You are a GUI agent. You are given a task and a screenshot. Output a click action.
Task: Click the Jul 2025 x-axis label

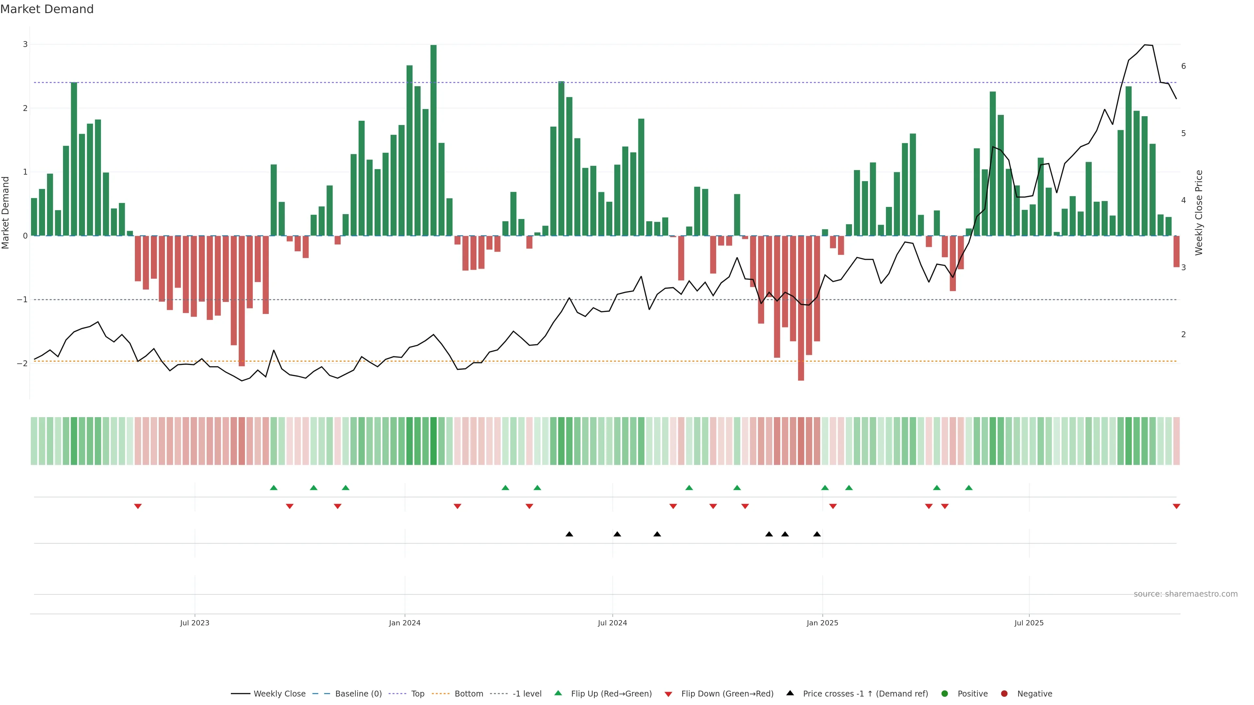click(1029, 623)
